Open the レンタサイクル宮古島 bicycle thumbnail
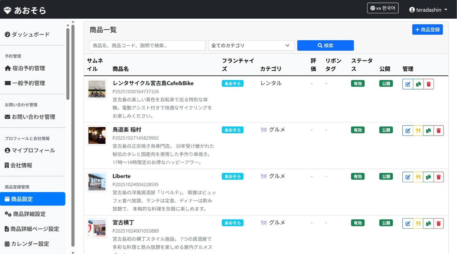Viewport: 457px width, 254px height. [x=97, y=89]
